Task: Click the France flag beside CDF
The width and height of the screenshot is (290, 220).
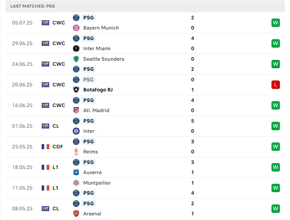Action: click(45, 147)
